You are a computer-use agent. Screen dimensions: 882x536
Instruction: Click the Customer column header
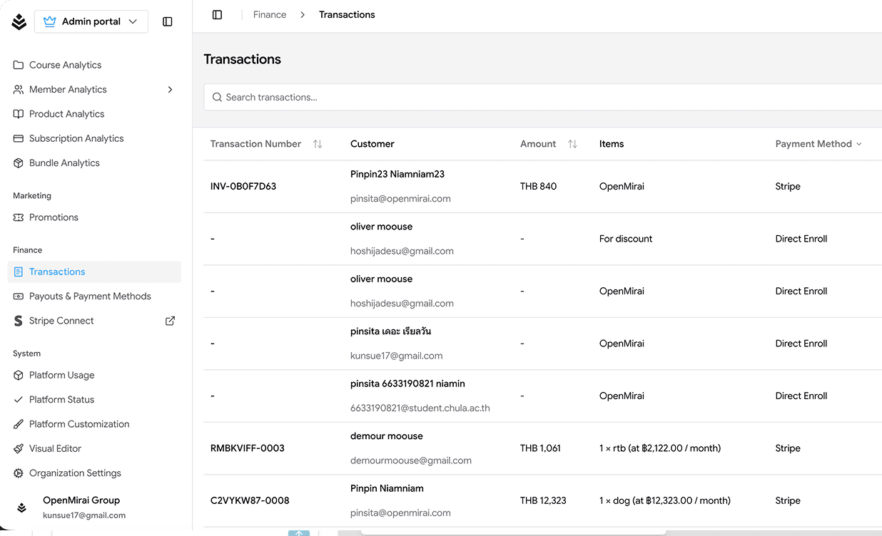point(372,144)
